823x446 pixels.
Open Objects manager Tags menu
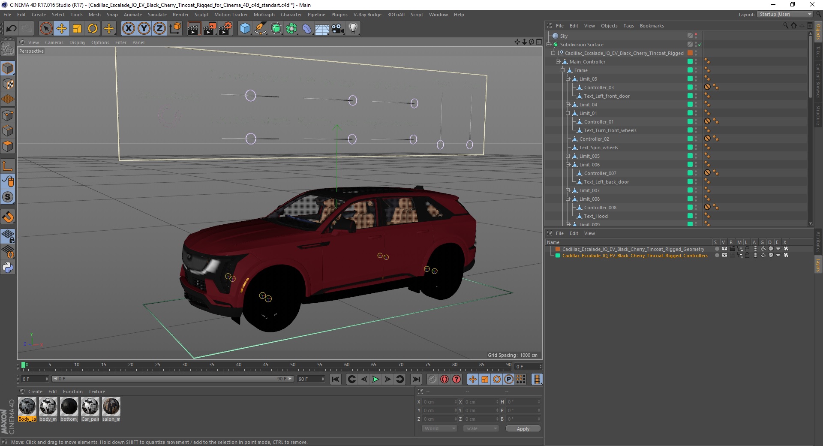[628, 26]
